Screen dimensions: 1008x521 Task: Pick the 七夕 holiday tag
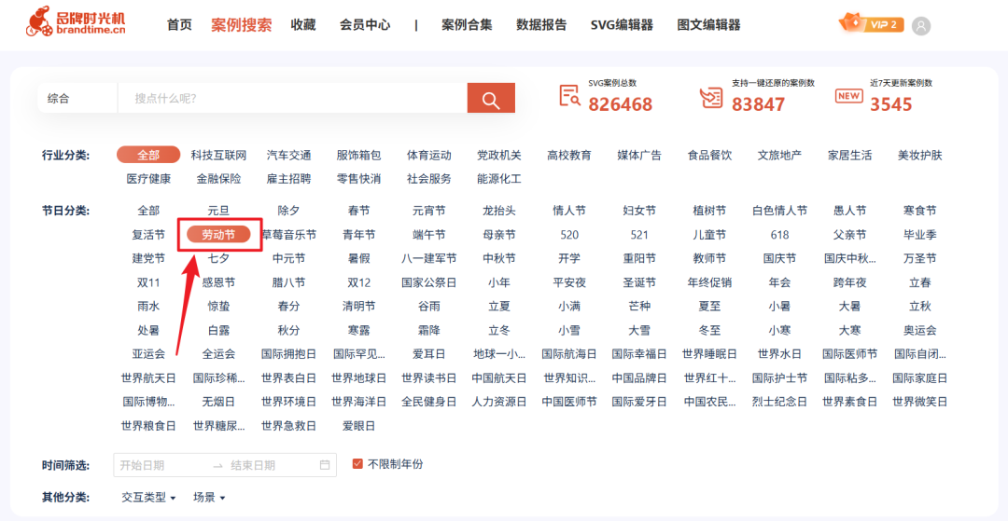pyautogui.click(x=218, y=258)
